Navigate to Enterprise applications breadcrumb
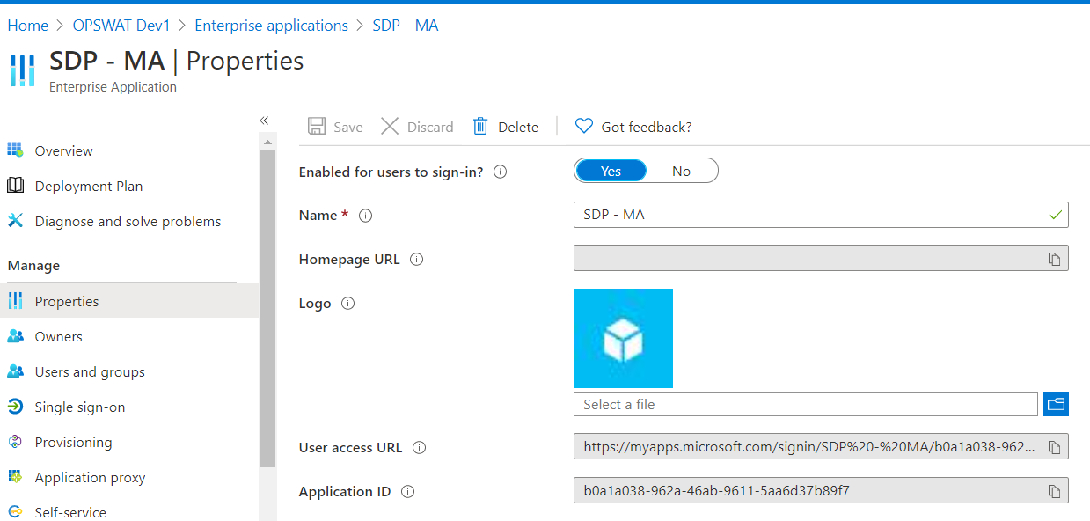1090x521 pixels. coord(271,26)
